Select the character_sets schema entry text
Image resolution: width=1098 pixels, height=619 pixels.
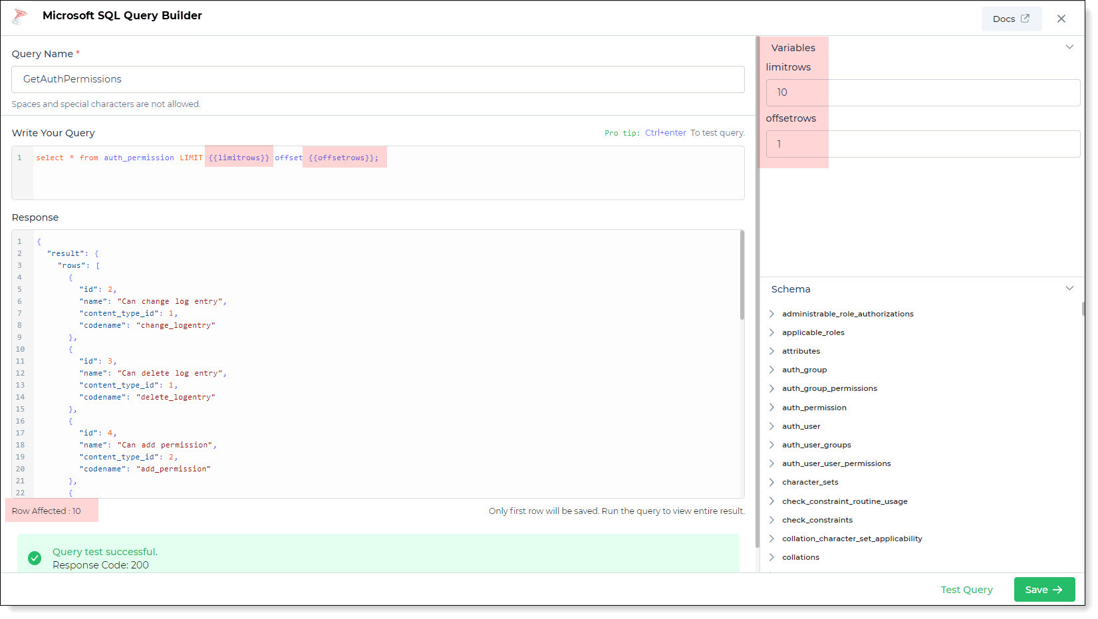click(x=810, y=482)
